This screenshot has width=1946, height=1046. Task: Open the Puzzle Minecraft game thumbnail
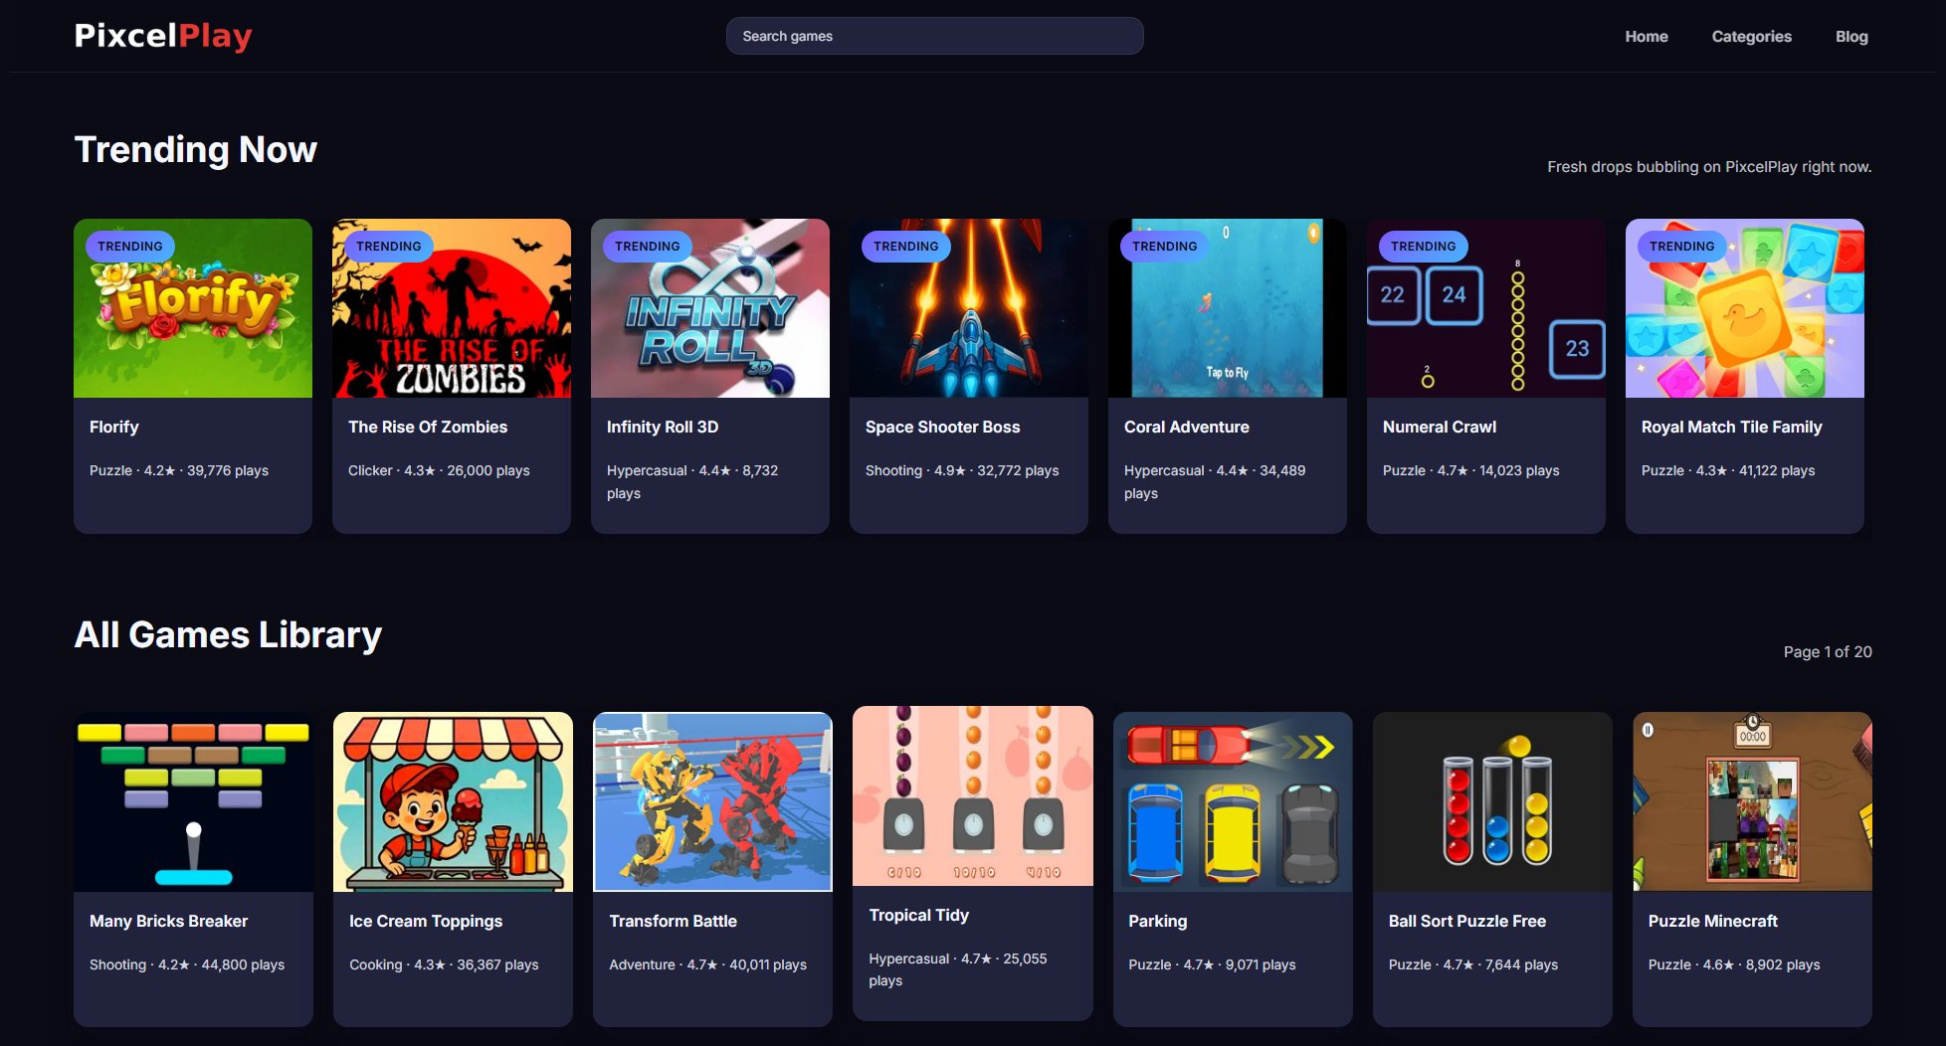pyautogui.click(x=1752, y=801)
